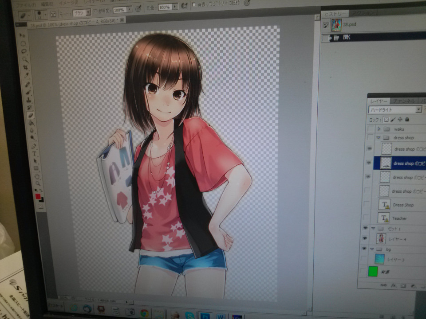Hide レイヤー4 layer visibility
Image resolution: width=426 pixels, height=319 pixels.
(x=365, y=238)
